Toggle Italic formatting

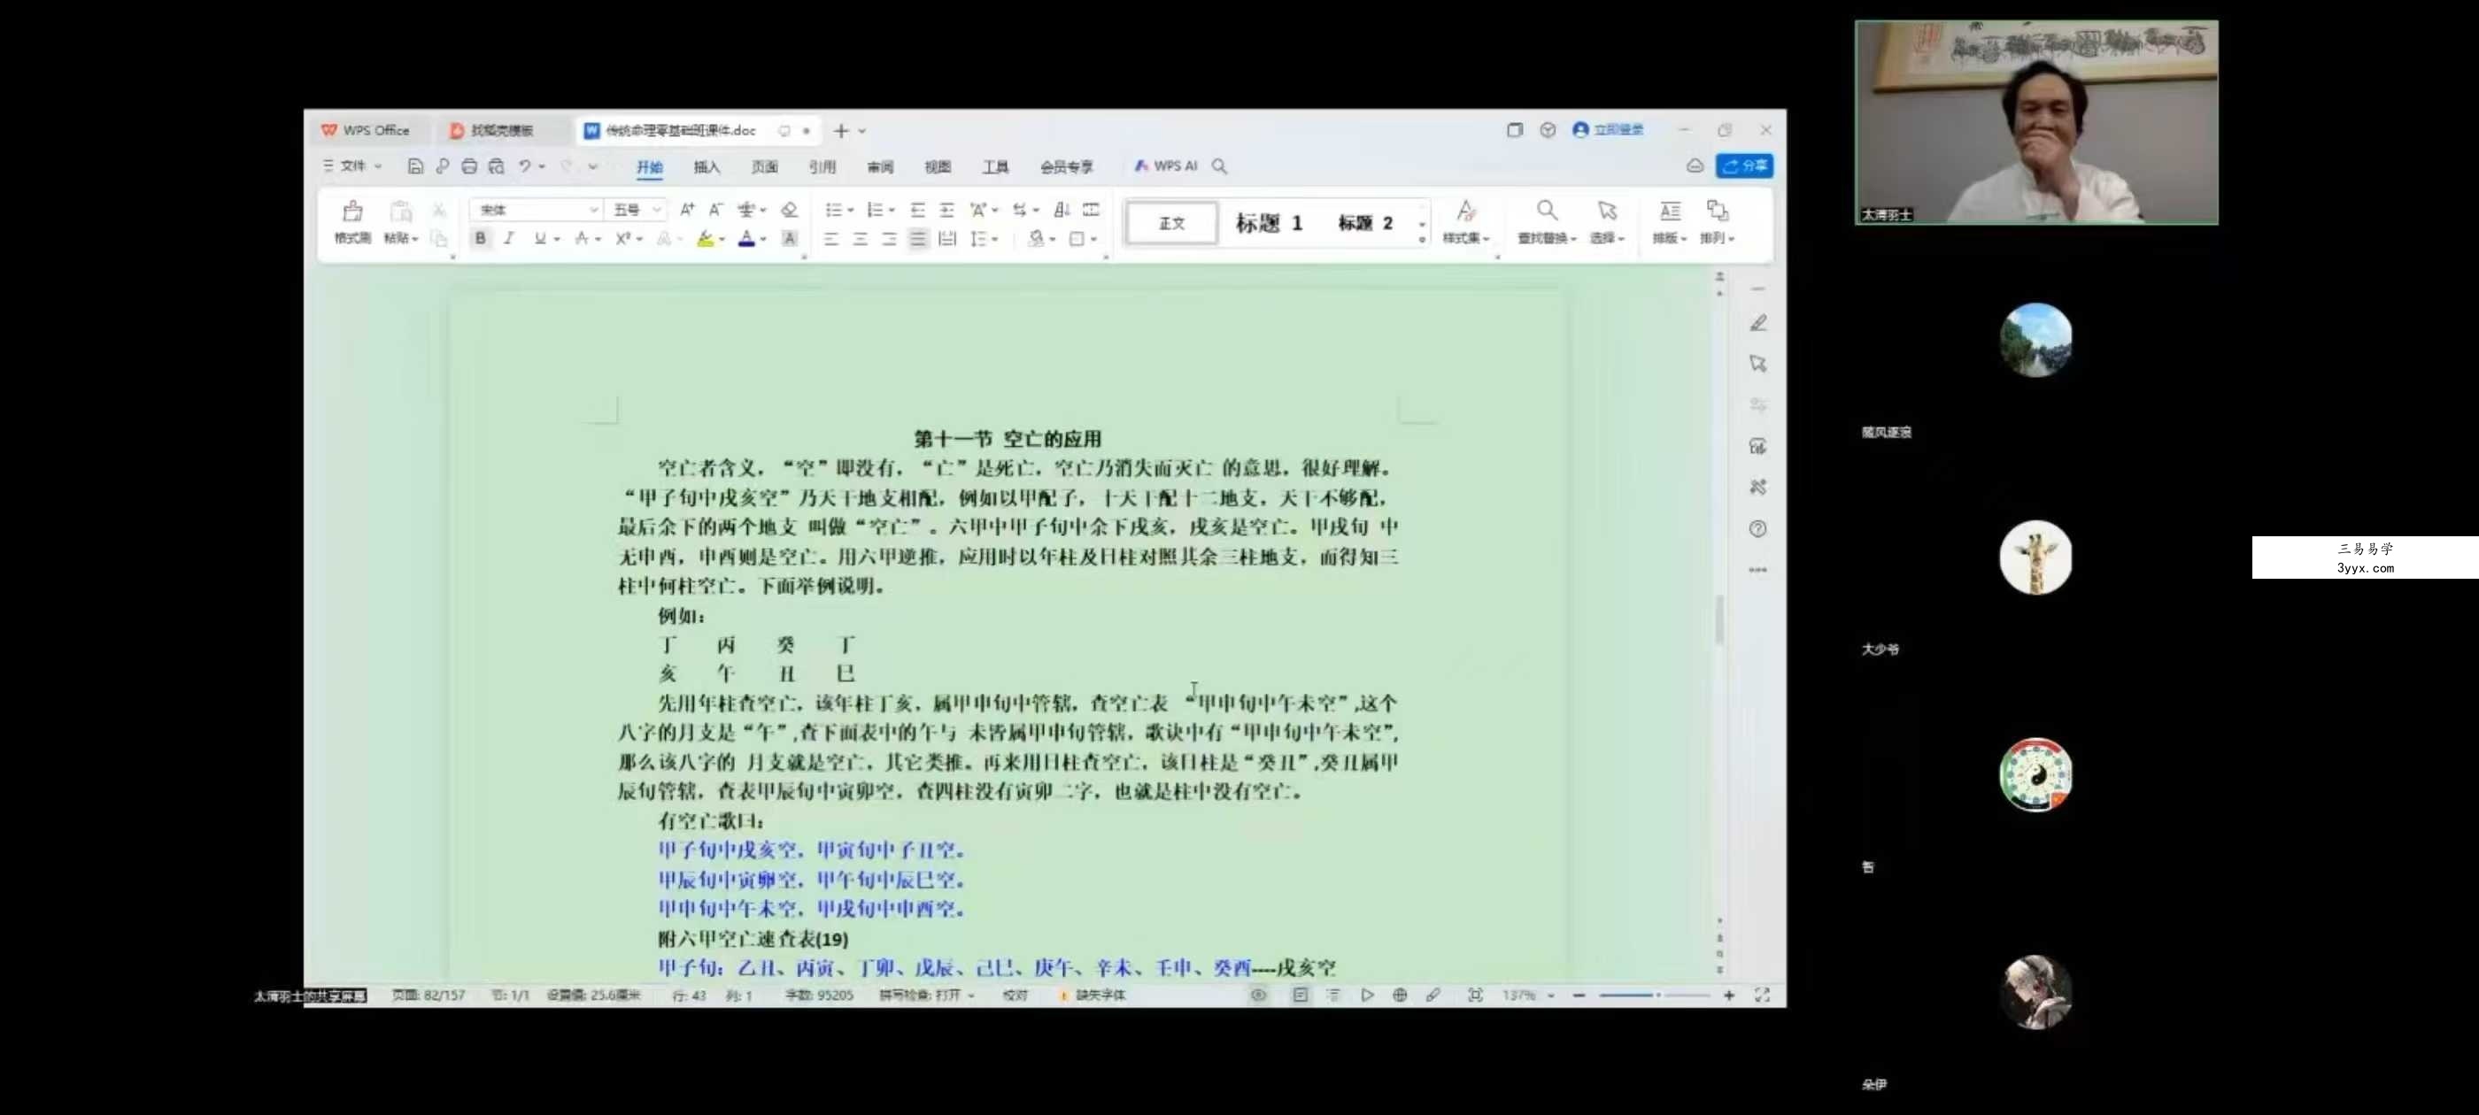tap(508, 239)
